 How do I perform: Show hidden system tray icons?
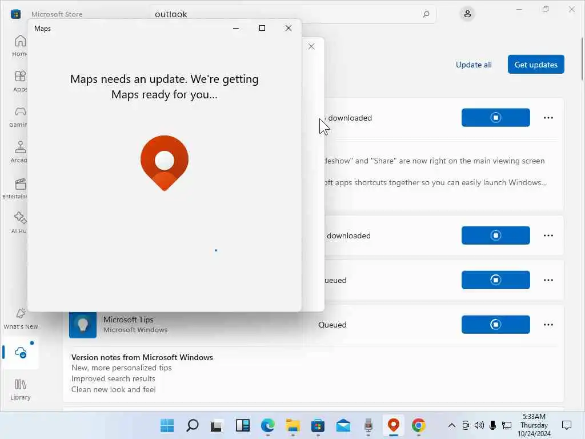click(x=451, y=425)
